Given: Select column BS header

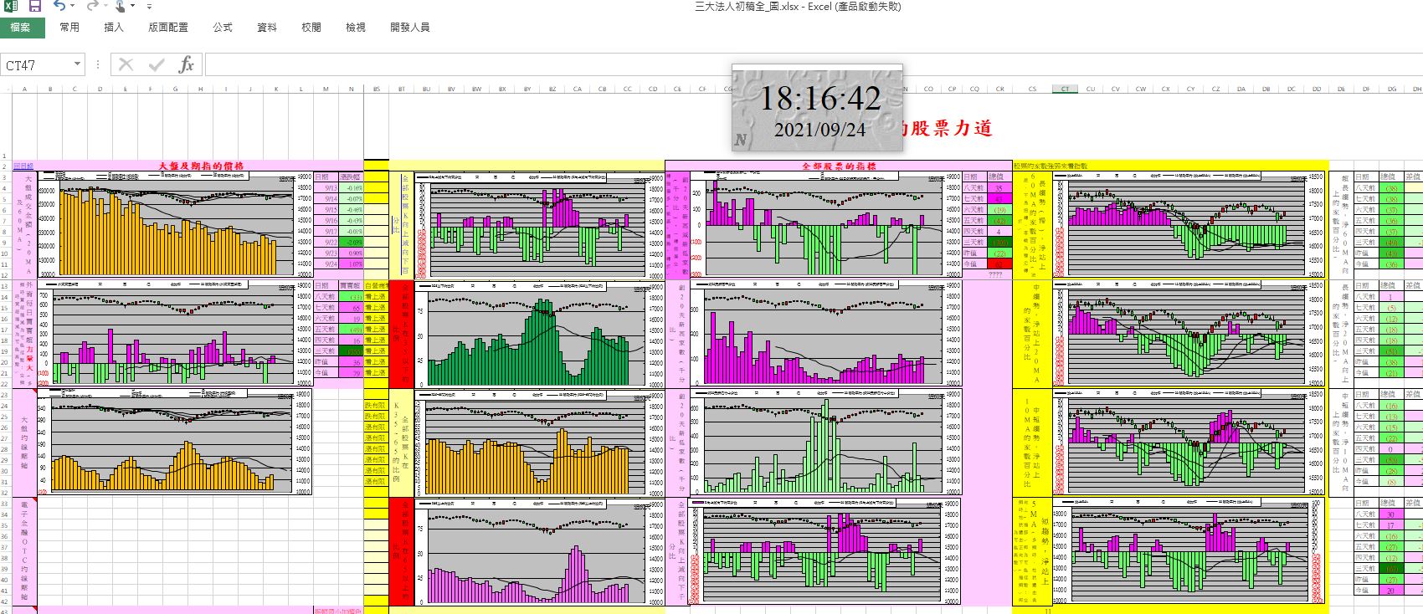Looking at the screenshot, I should tap(377, 89).
